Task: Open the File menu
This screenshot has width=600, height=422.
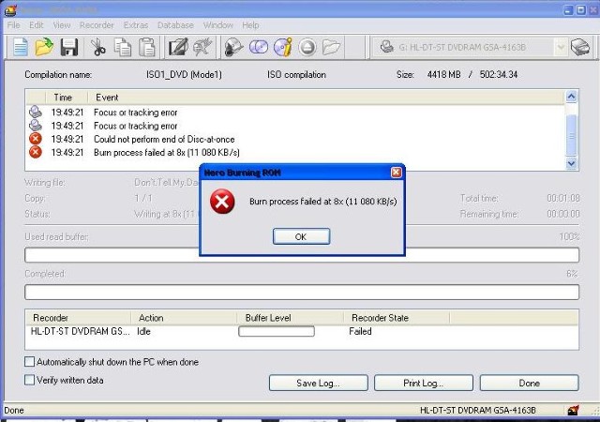Action: pos(13,25)
